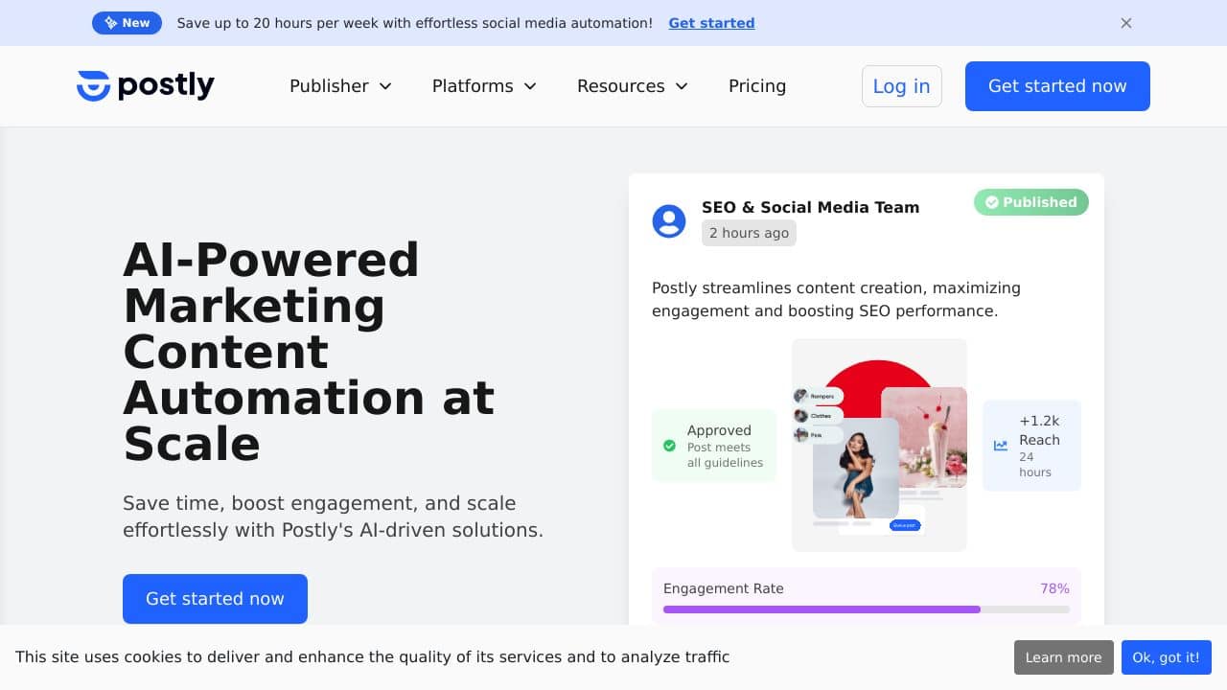This screenshot has width=1227, height=690.
Task: Click the Engagement Rate progress bar
Action: tap(867, 609)
